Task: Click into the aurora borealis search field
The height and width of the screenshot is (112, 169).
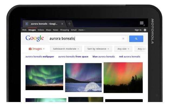Action: [85, 39]
